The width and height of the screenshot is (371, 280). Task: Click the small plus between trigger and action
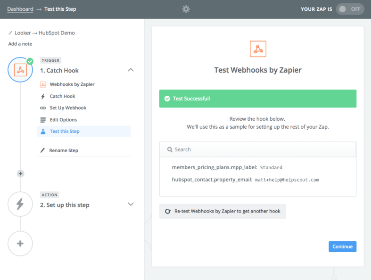click(20, 173)
